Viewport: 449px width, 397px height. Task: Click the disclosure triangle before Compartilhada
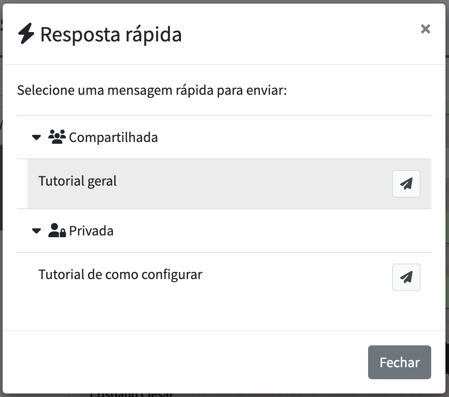36,137
